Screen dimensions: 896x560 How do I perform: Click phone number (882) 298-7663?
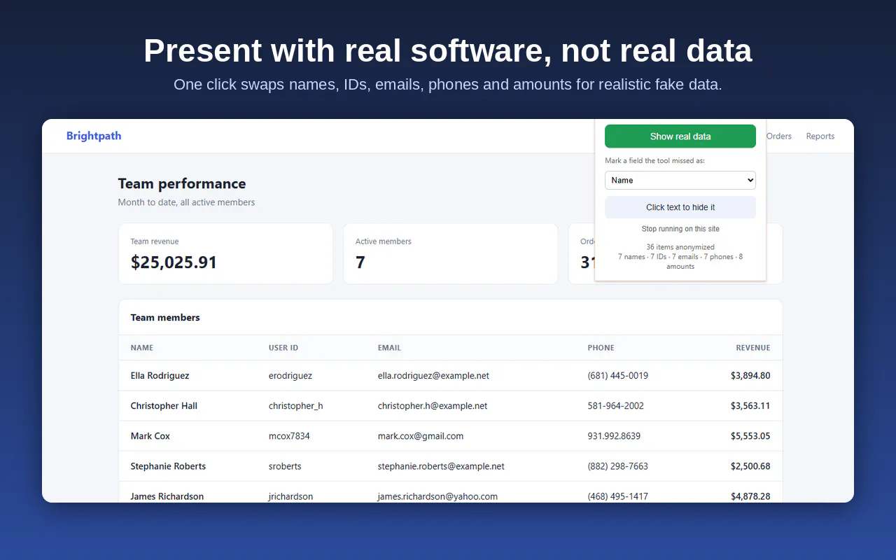(x=618, y=466)
